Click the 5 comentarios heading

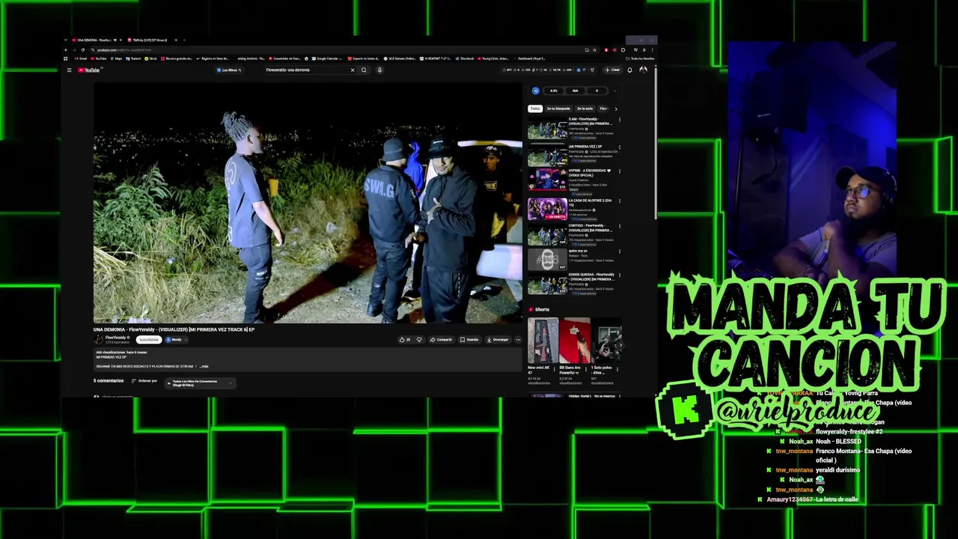pyautogui.click(x=109, y=380)
